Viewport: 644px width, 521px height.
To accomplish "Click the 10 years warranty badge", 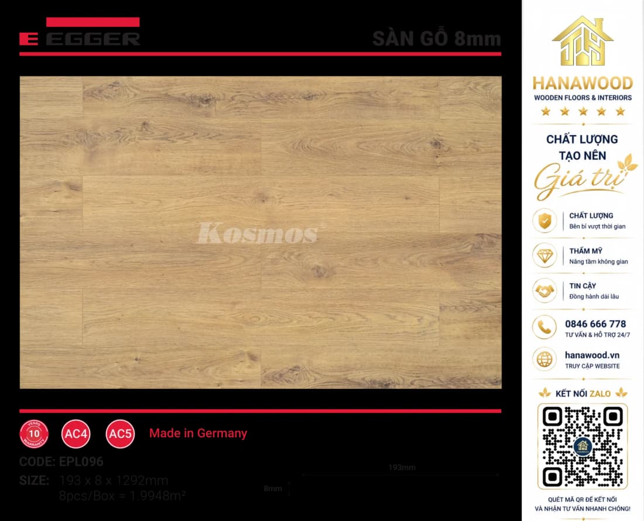I will 34,434.
